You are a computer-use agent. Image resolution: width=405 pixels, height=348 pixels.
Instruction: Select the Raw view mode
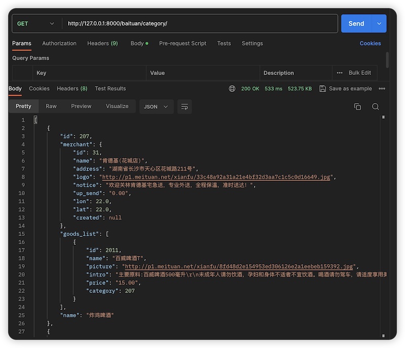[x=51, y=106]
